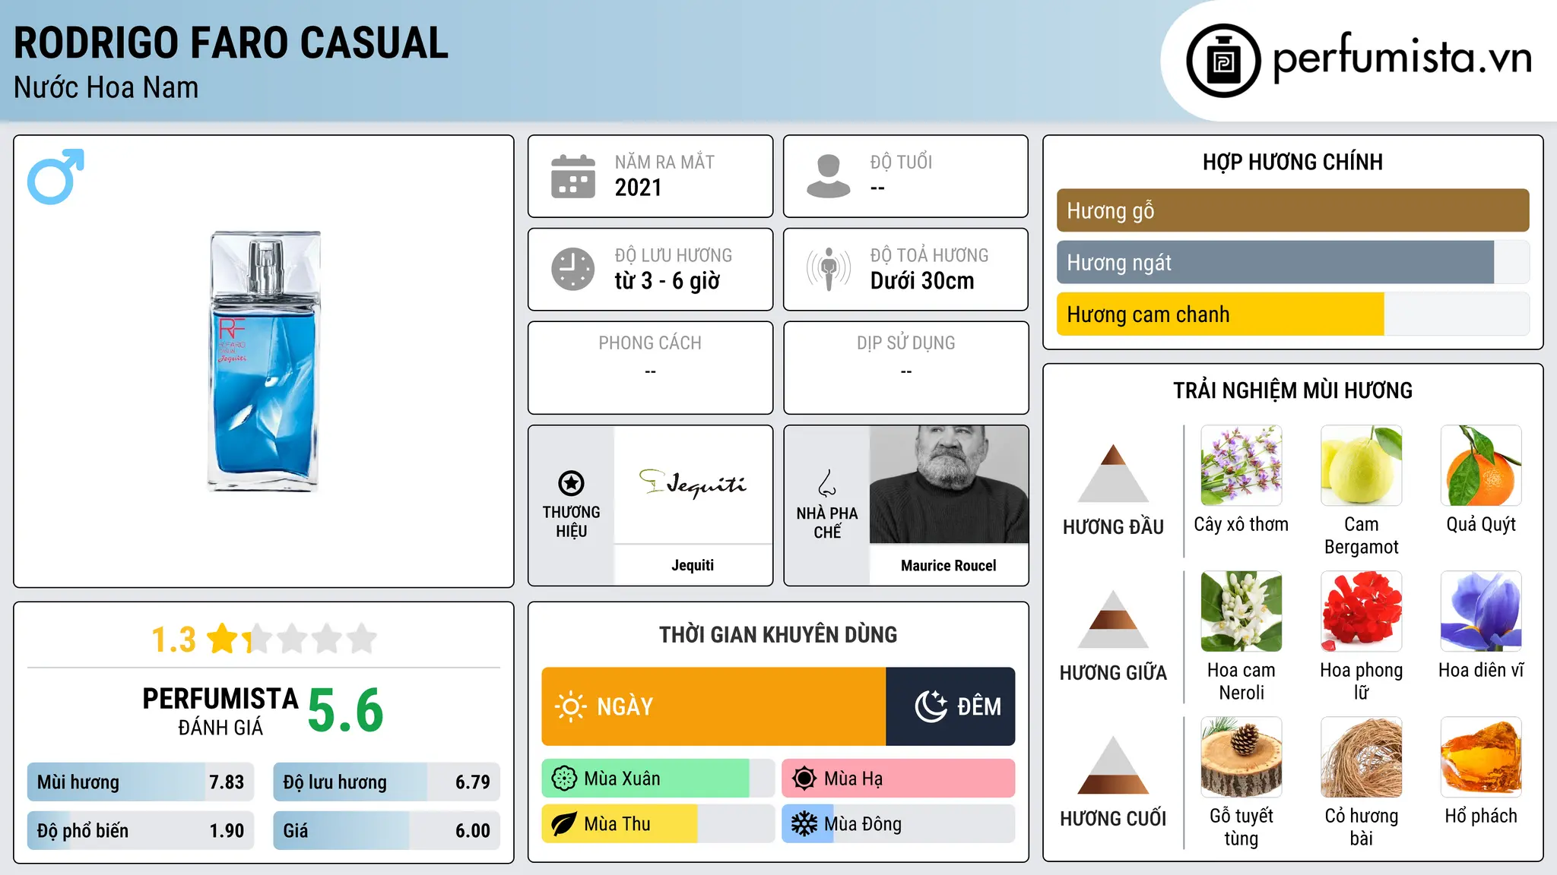Select the Gỗ tuyết tùng note image
This screenshot has height=875, width=1557.
1241,757
